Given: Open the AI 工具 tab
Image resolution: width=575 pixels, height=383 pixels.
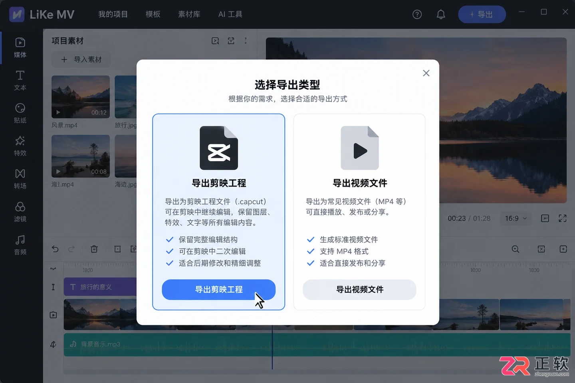Looking at the screenshot, I should [230, 14].
